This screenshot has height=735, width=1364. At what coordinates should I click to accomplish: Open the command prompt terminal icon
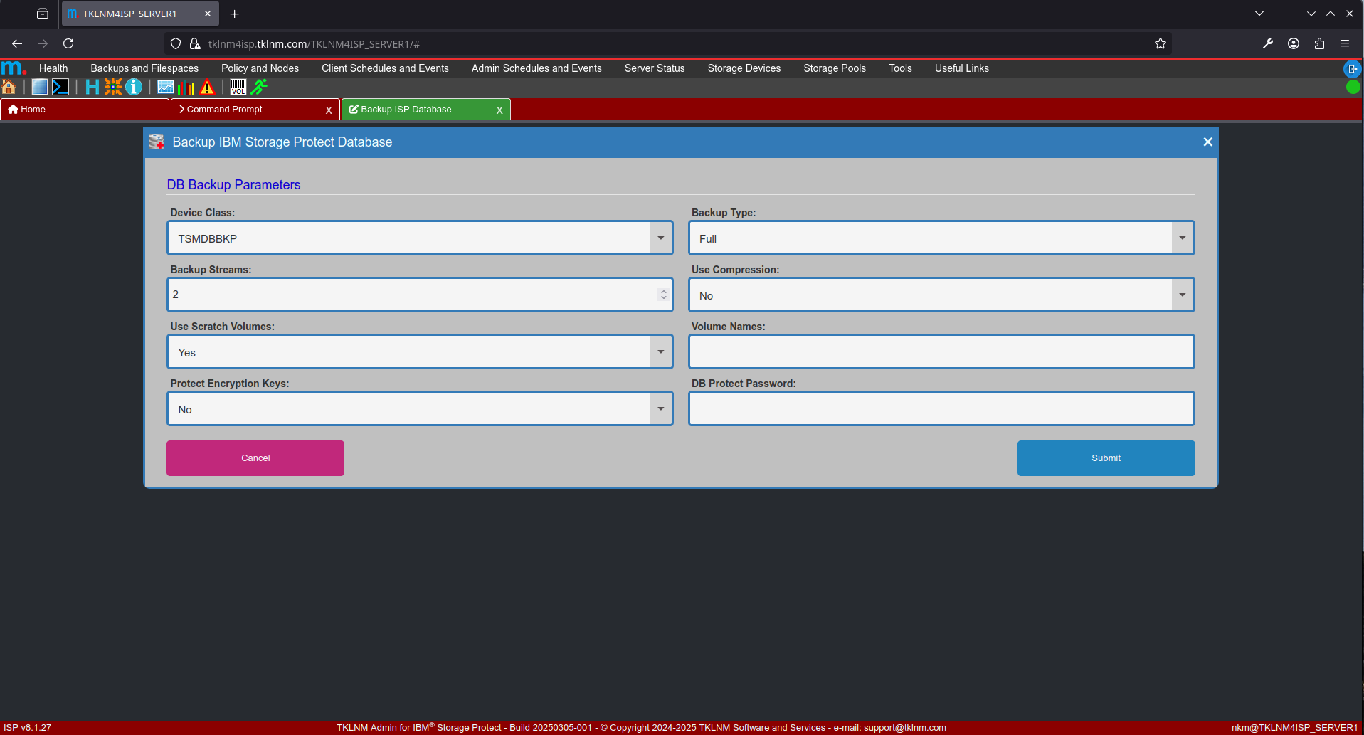coord(60,87)
